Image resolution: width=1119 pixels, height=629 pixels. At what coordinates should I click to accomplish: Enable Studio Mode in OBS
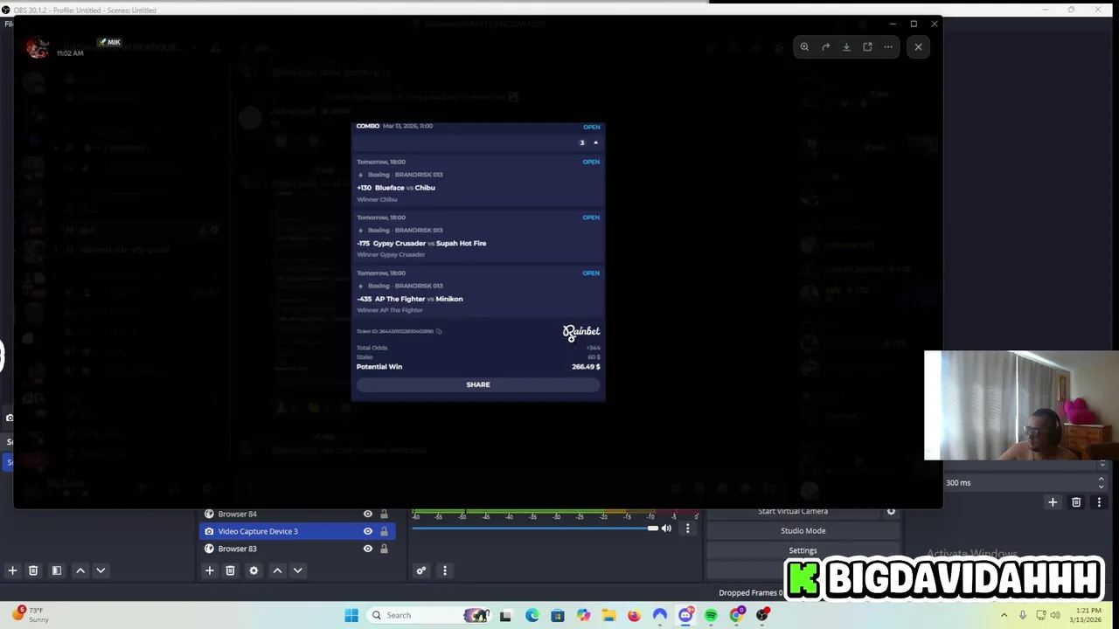point(803,530)
